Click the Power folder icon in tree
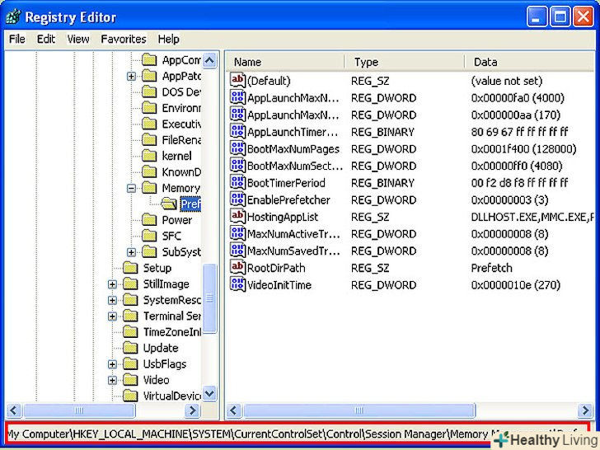Screen dimensions: 600x450 [149, 220]
